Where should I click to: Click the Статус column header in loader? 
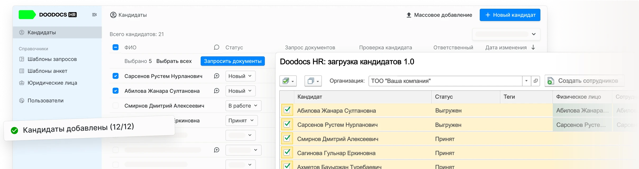[x=466, y=97]
